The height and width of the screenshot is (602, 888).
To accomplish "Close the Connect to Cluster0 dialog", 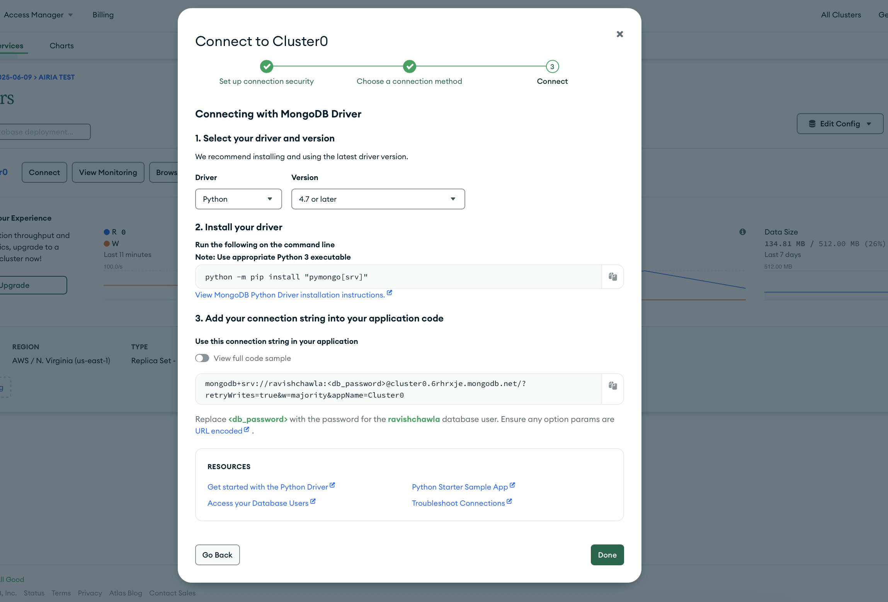I will [620, 34].
